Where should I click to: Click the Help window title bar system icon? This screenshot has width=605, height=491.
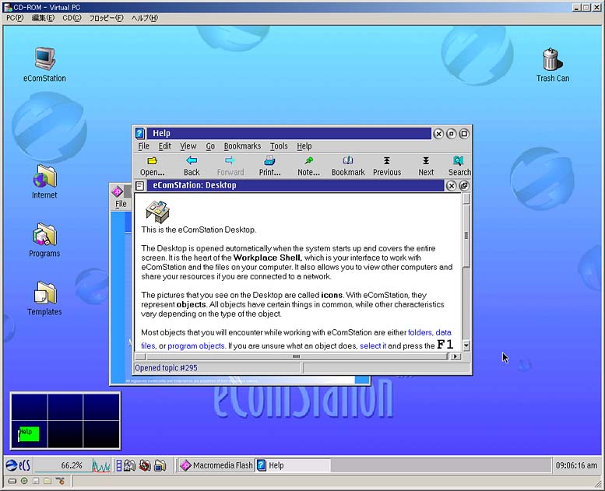[140, 134]
